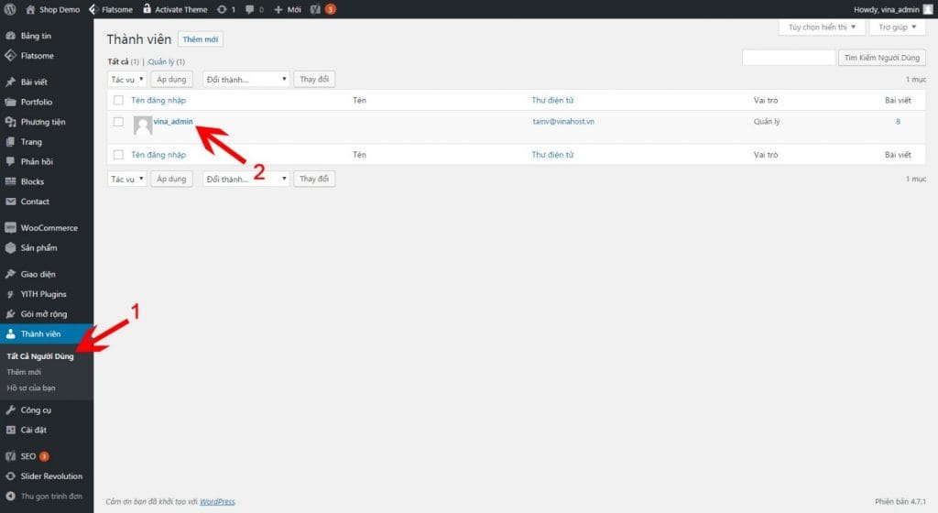Tick the select-all checkbox in table header
The width and height of the screenshot is (938, 513).
(118, 101)
